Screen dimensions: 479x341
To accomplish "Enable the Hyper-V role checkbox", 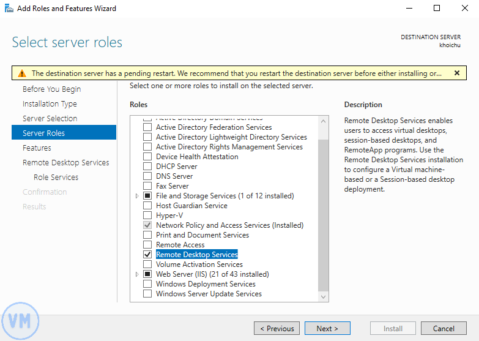I will pyautogui.click(x=147, y=215).
